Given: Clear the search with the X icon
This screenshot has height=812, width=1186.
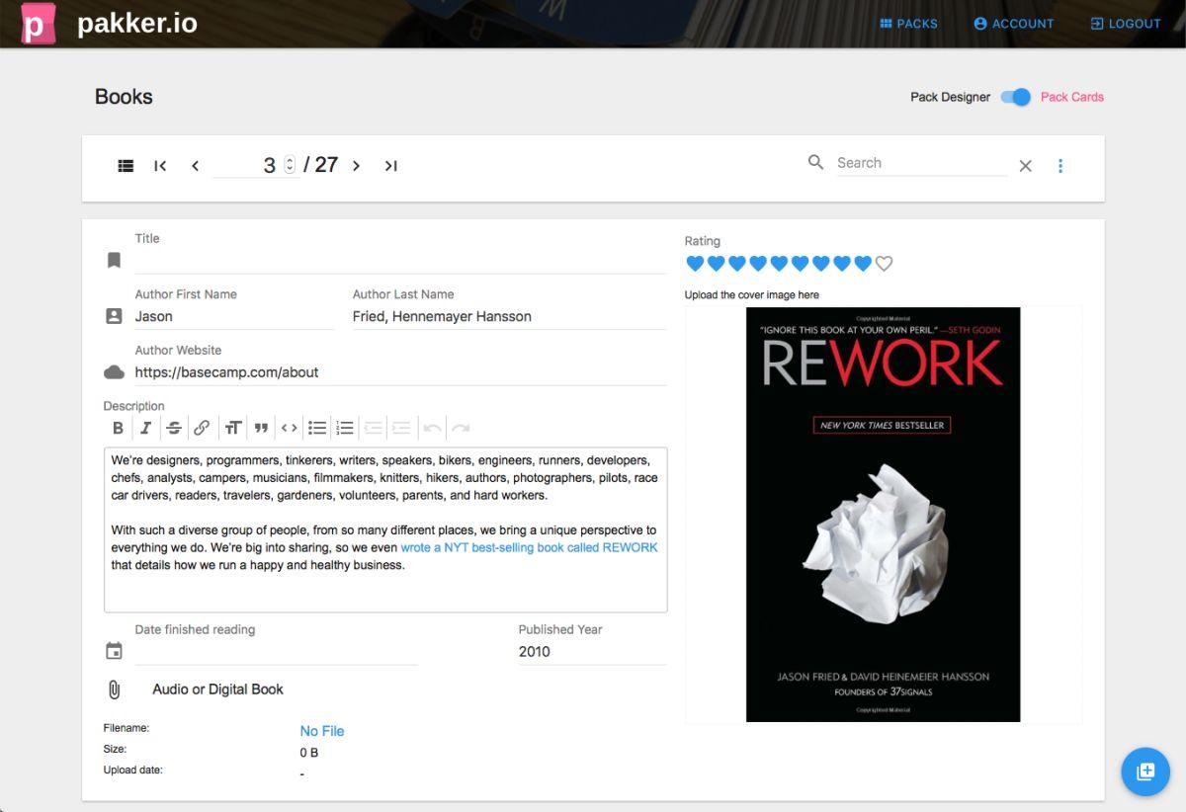Looking at the screenshot, I should pyautogui.click(x=1025, y=166).
